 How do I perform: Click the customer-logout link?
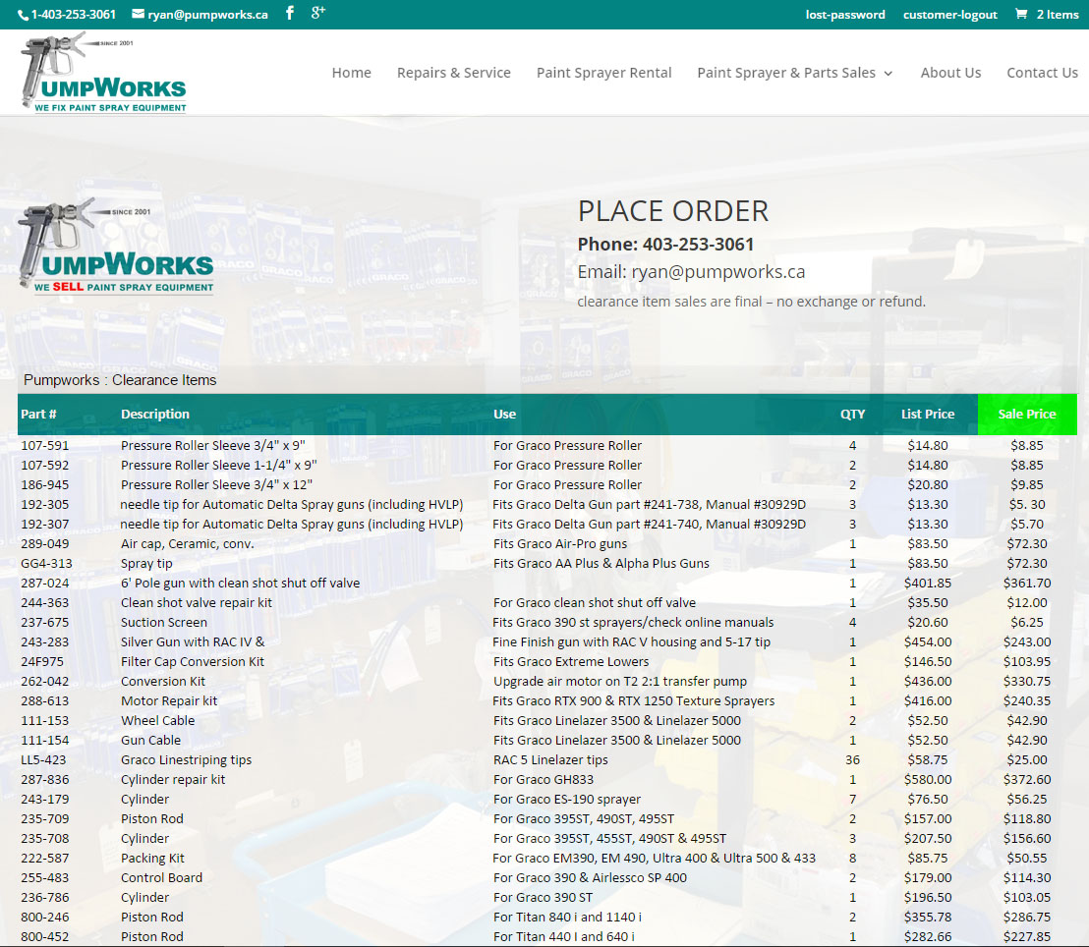[x=950, y=15]
